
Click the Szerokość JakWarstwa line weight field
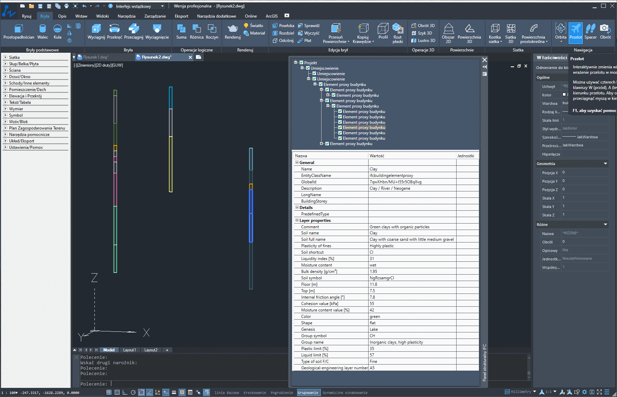(585, 137)
